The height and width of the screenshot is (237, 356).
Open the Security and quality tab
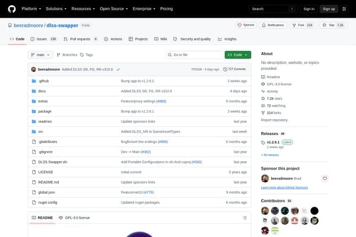tap(192, 39)
